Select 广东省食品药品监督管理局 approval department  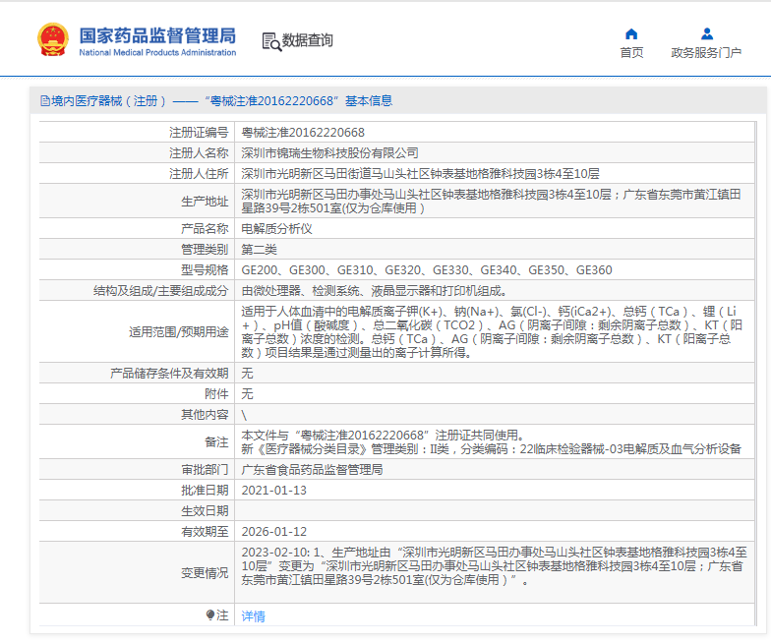tap(313, 470)
